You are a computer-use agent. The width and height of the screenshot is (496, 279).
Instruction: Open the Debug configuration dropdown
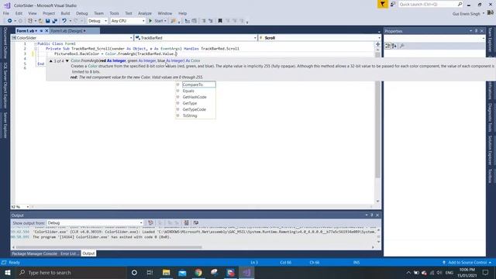pos(98,21)
